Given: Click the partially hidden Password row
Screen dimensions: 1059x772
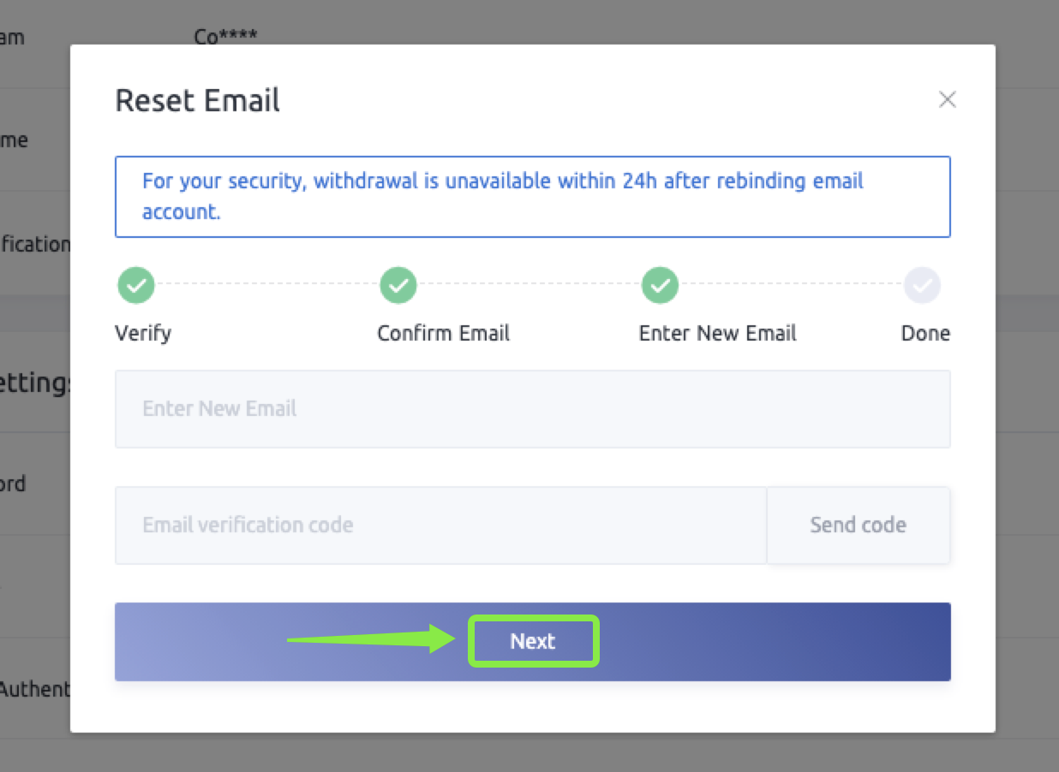Looking at the screenshot, I should pyautogui.click(x=14, y=484).
